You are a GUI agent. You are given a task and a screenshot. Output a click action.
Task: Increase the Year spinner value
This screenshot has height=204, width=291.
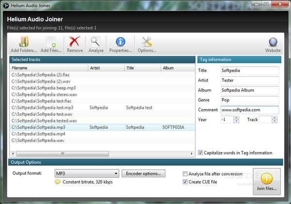pyautogui.click(x=237, y=118)
